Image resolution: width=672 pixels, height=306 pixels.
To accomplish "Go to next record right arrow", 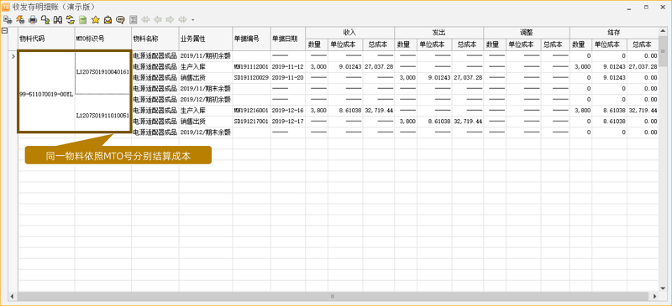I will [171, 19].
